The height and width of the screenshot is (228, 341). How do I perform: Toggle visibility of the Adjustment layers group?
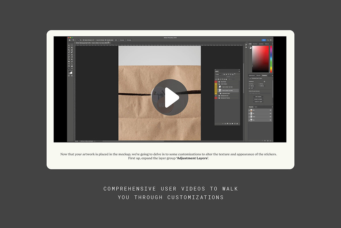click(216, 94)
